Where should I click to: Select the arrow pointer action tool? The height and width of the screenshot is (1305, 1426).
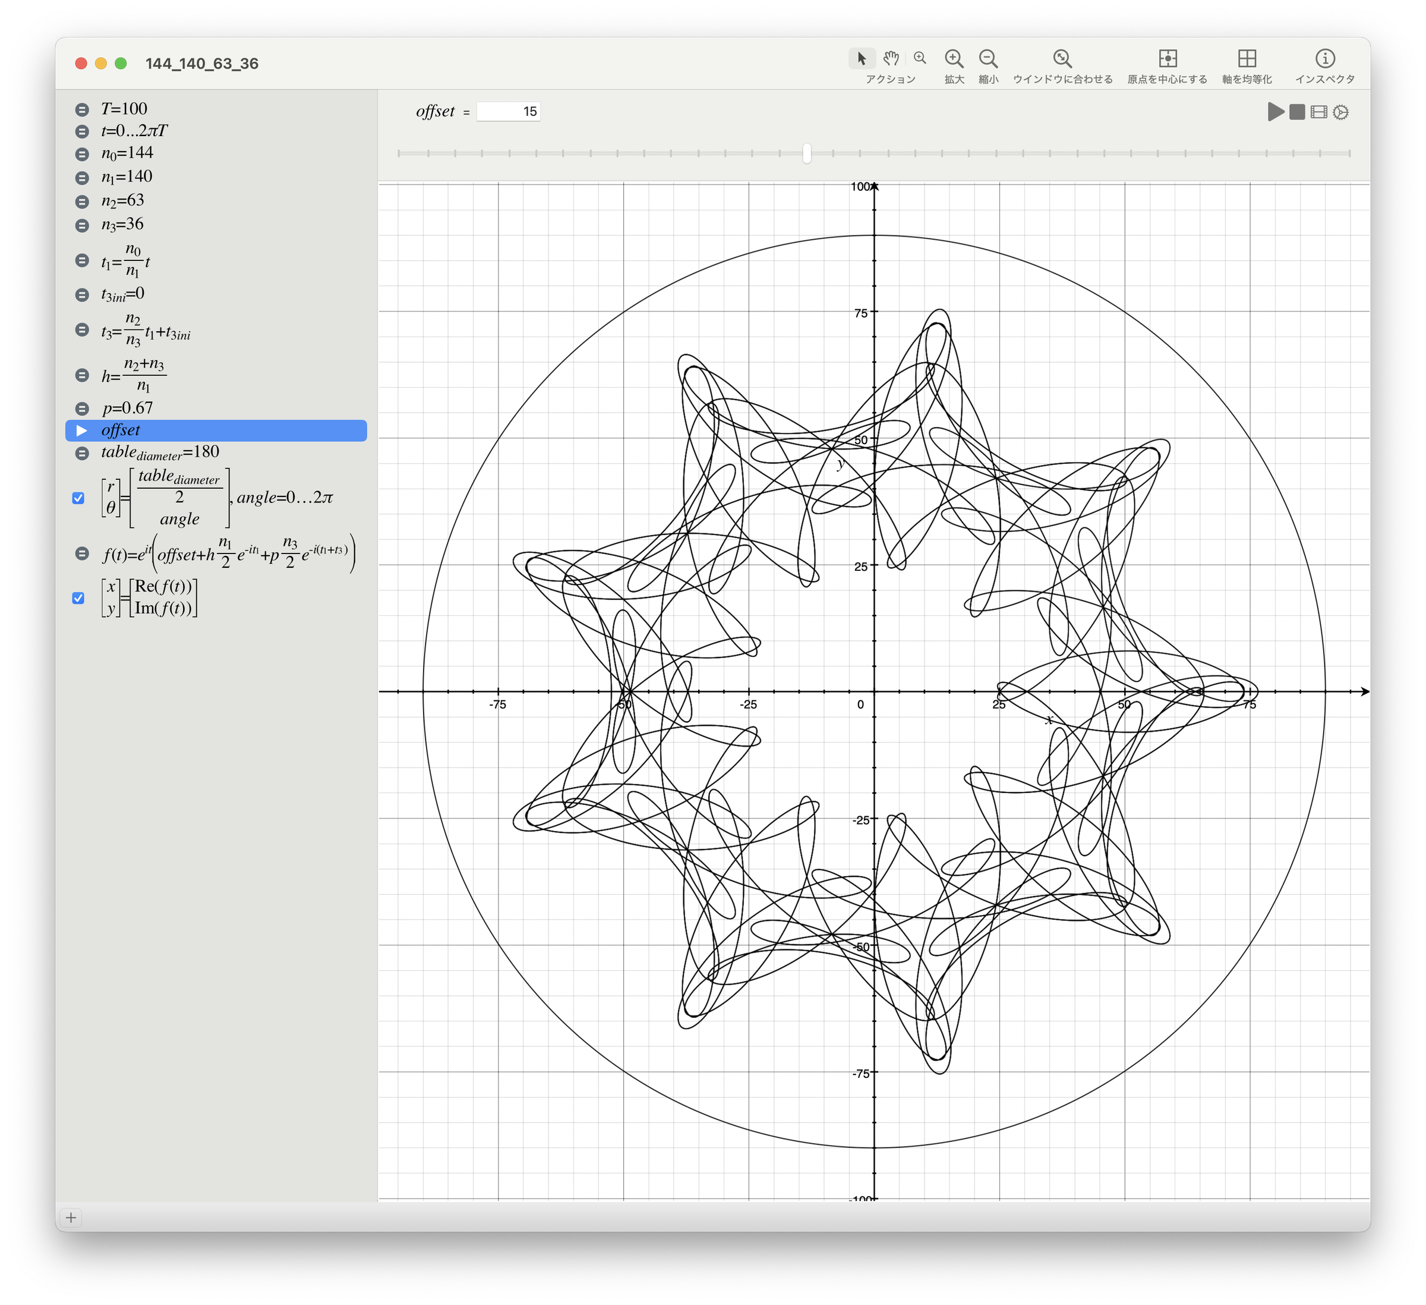862,58
